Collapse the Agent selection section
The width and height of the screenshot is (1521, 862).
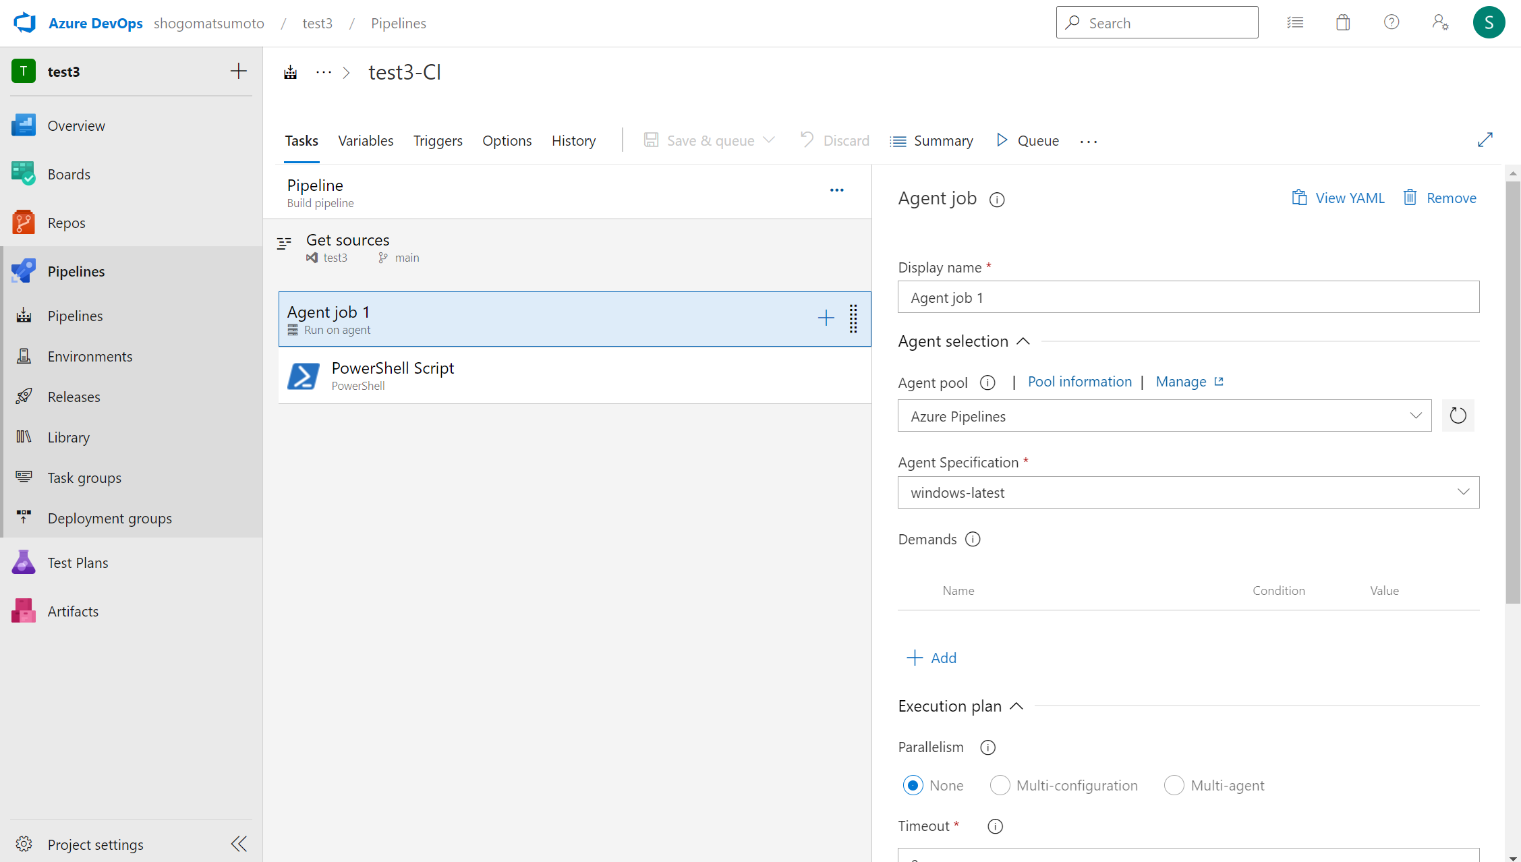pyautogui.click(x=1023, y=341)
